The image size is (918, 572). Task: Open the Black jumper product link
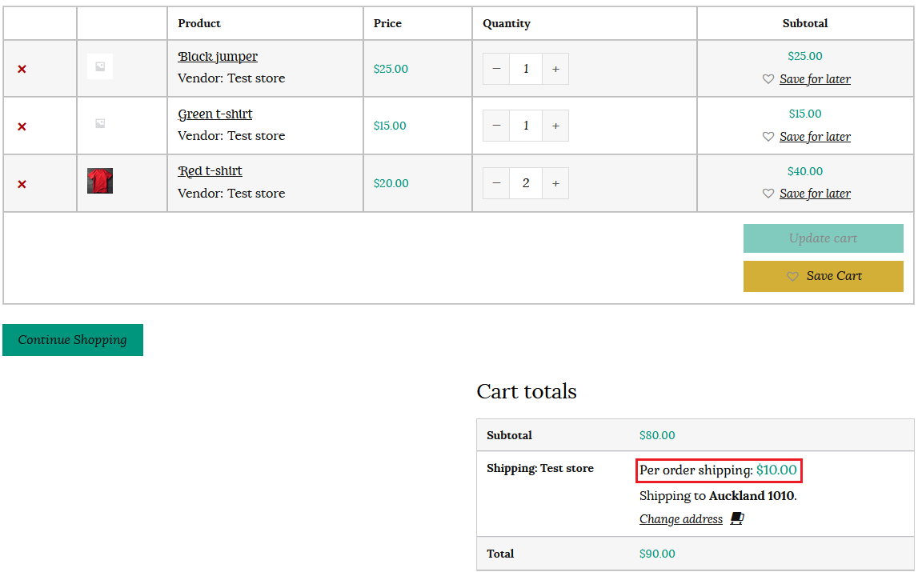[218, 57]
